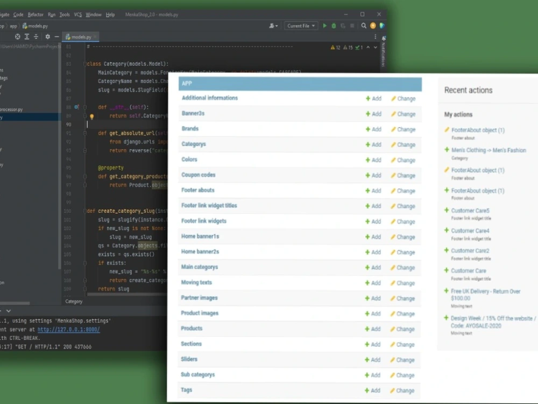This screenshot has width=538, height=404.
Task: Add a new Product entry in Products row
Action: point(373,329)
